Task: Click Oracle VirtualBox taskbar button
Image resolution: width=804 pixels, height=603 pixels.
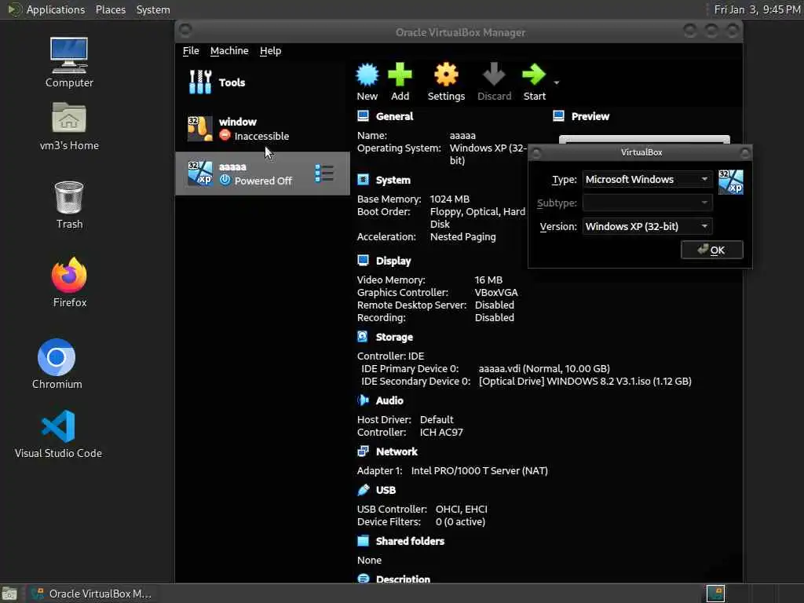Action: (x=91, y=594)
